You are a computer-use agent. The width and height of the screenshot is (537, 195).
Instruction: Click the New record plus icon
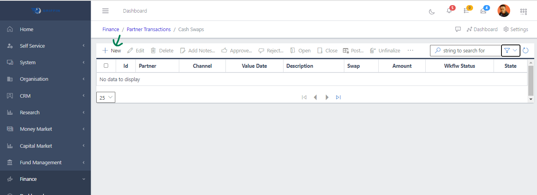pyautogui.click(x=105, y=50)
